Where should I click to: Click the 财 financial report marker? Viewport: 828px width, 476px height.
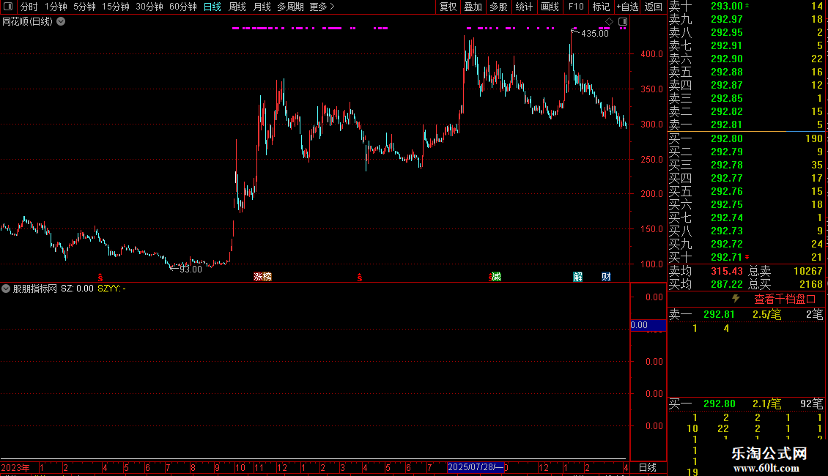(606, 277)
